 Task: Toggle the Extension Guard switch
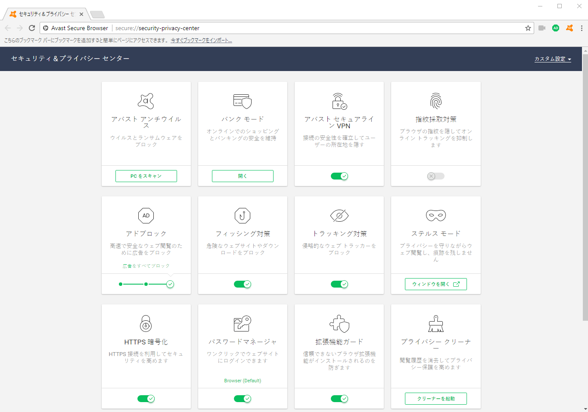tap(339, 399)
